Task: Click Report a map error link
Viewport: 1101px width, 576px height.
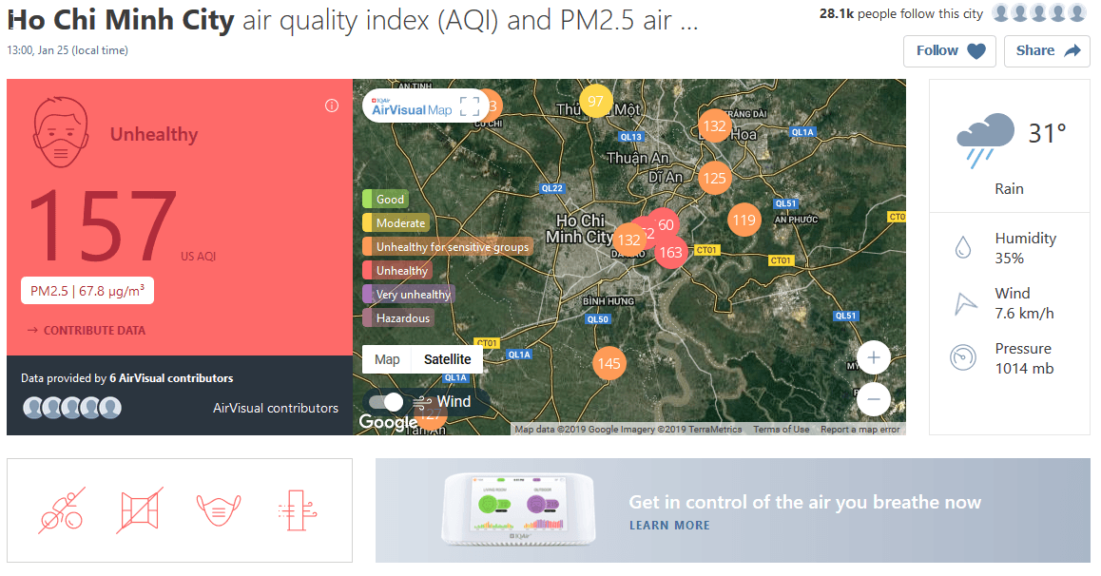Action: click(x=860, y=430)
